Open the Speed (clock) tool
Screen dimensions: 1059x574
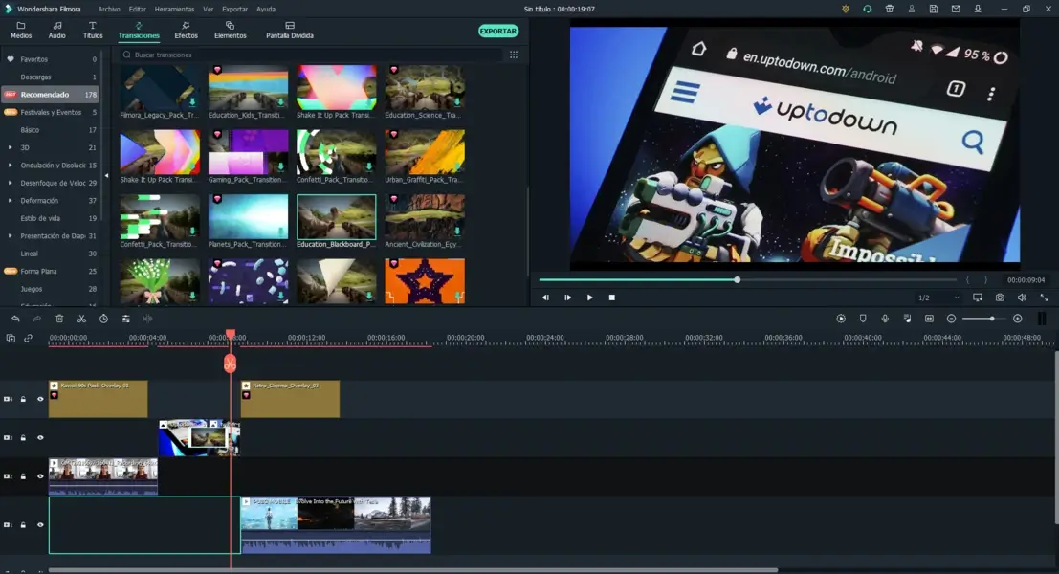pos(102,319)
